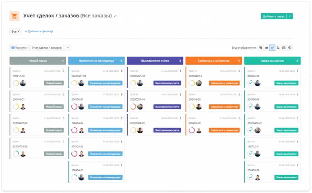Image resolution: width=312 pixels, height=193 pixels.
Task: Open the three-dot menu on card SJGM-19
Action: pyautogui.click(x=239, y=71)
